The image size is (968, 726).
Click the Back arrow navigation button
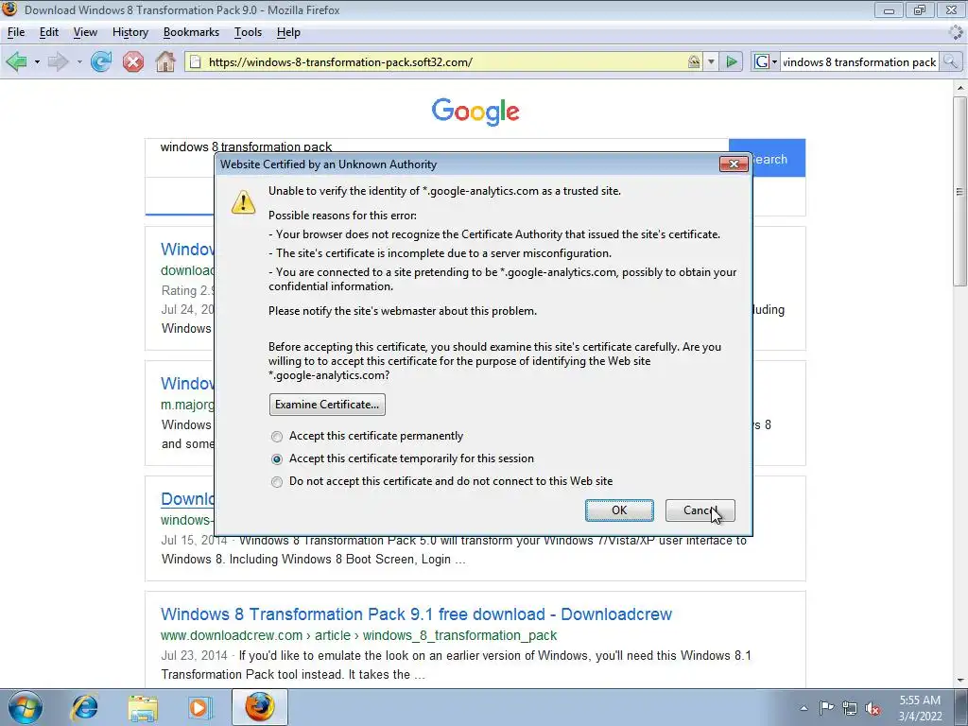pos(17,61)
